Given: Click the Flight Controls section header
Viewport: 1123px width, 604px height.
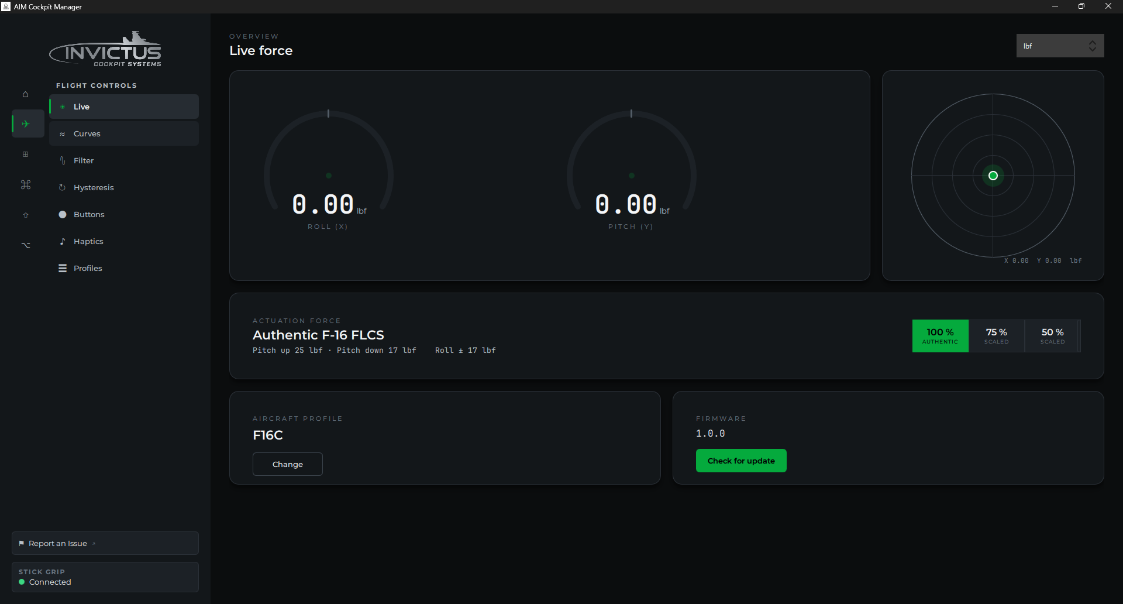Looking at the screenshot, I should [97, 85].
